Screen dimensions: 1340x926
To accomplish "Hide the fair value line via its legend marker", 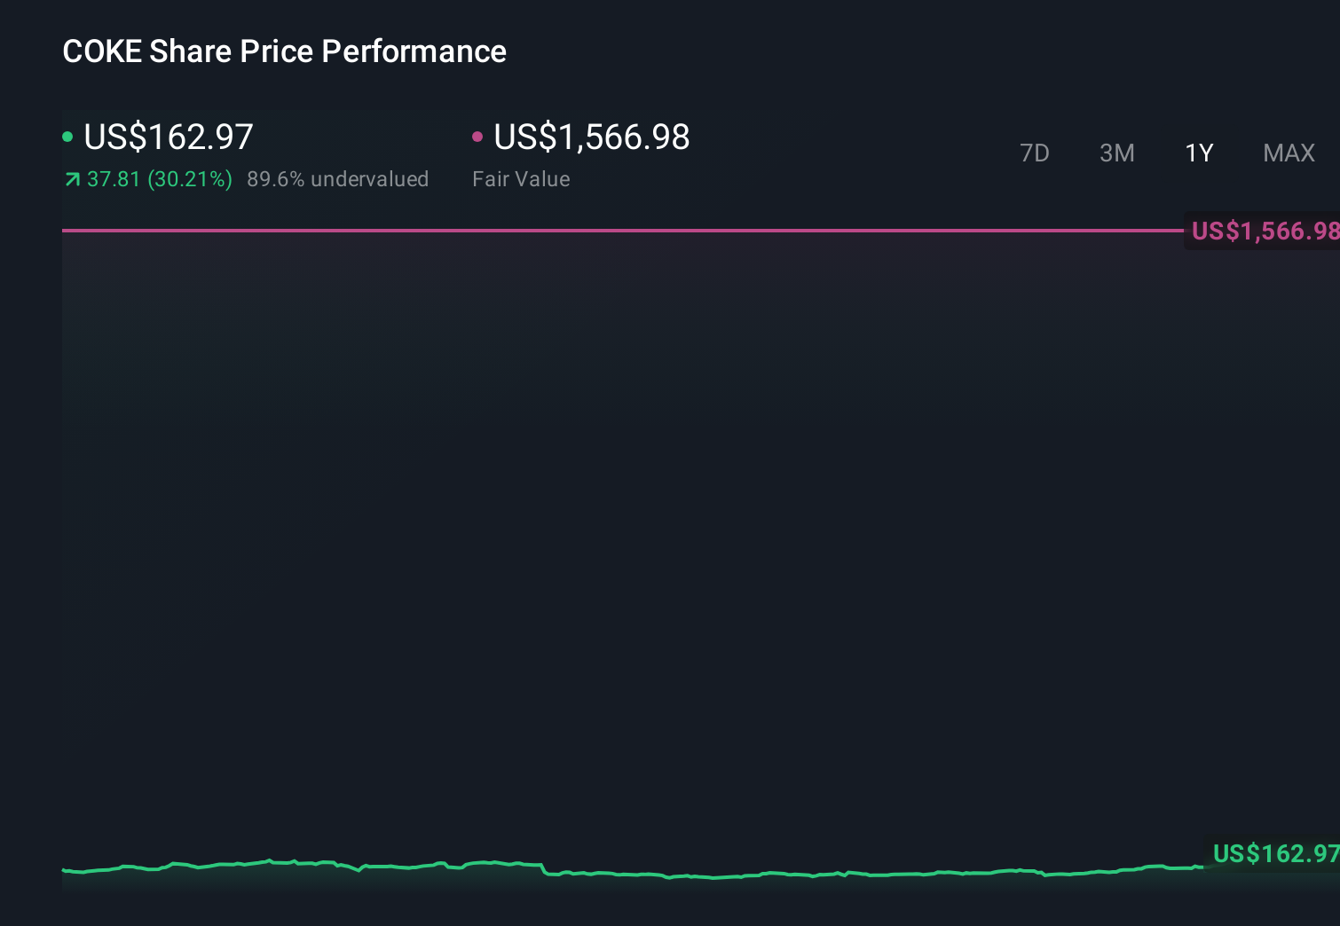I will pyautogui.click(x=477, y=137).
